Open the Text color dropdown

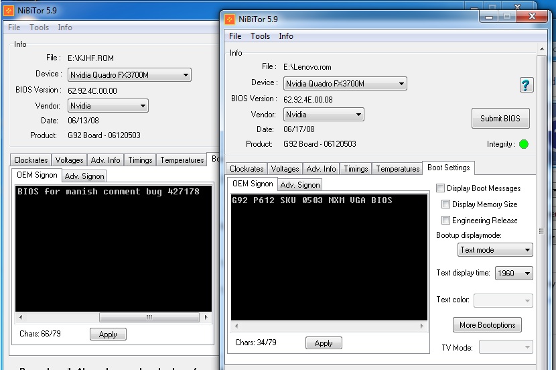pyautogui.click(x=503, y=300)
